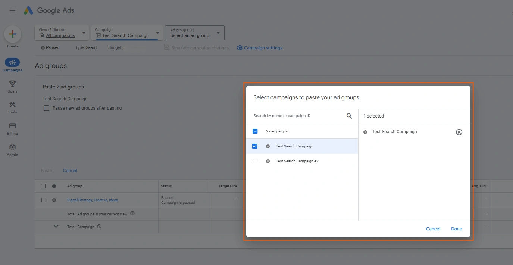The height and width of the screenshot is (265, 513).
Task: Click the Simulate campaign changes icon
Action: (167, 47)
